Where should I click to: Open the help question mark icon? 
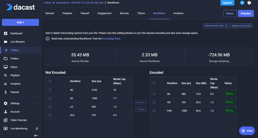click(x=249, y=3)
